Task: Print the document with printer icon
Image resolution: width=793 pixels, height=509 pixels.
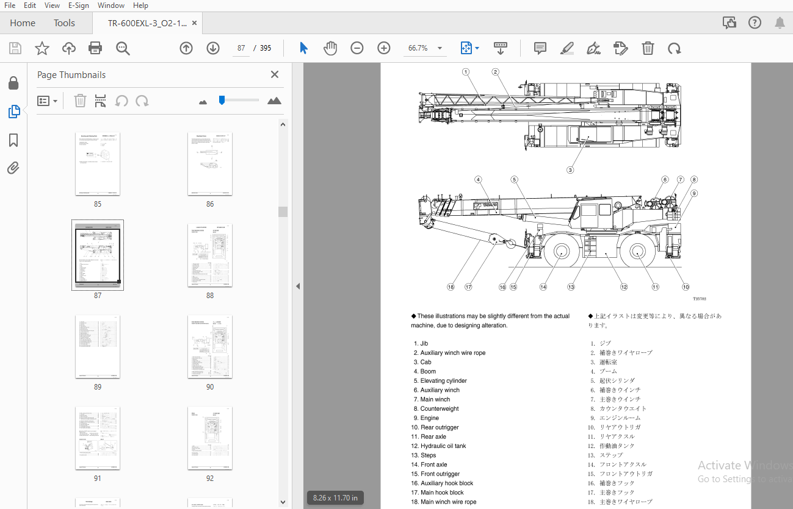Action: coord(95,48)
